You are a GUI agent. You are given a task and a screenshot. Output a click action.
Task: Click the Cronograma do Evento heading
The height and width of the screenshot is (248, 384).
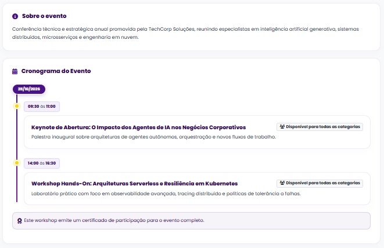(56, 71)
